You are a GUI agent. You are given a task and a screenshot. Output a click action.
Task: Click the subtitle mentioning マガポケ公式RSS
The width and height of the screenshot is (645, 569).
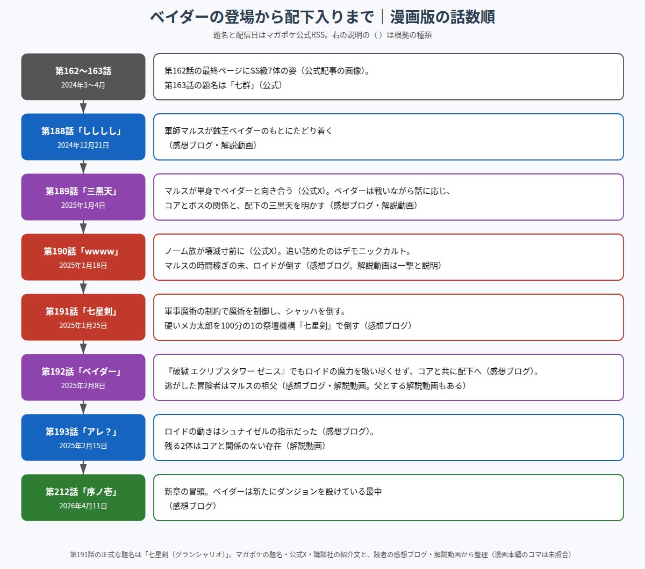click(322, 35)
